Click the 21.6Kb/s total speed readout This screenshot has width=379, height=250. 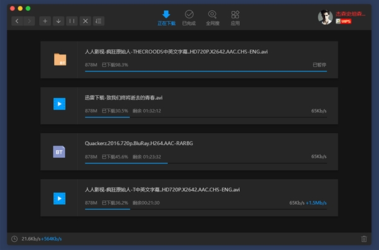coord(31,239)
